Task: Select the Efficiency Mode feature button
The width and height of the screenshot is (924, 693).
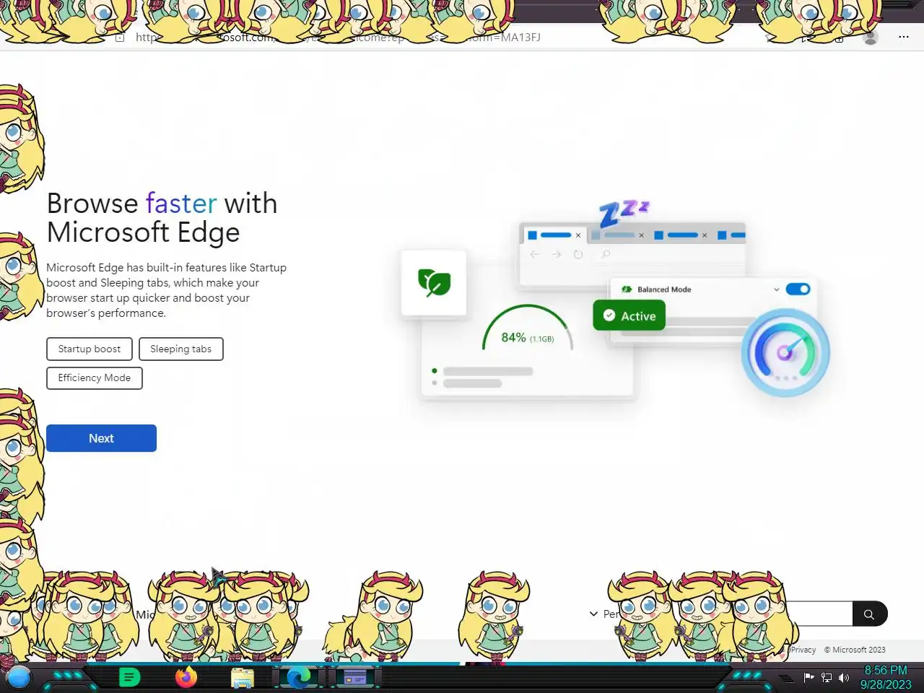Action: [x=95, y=378]
